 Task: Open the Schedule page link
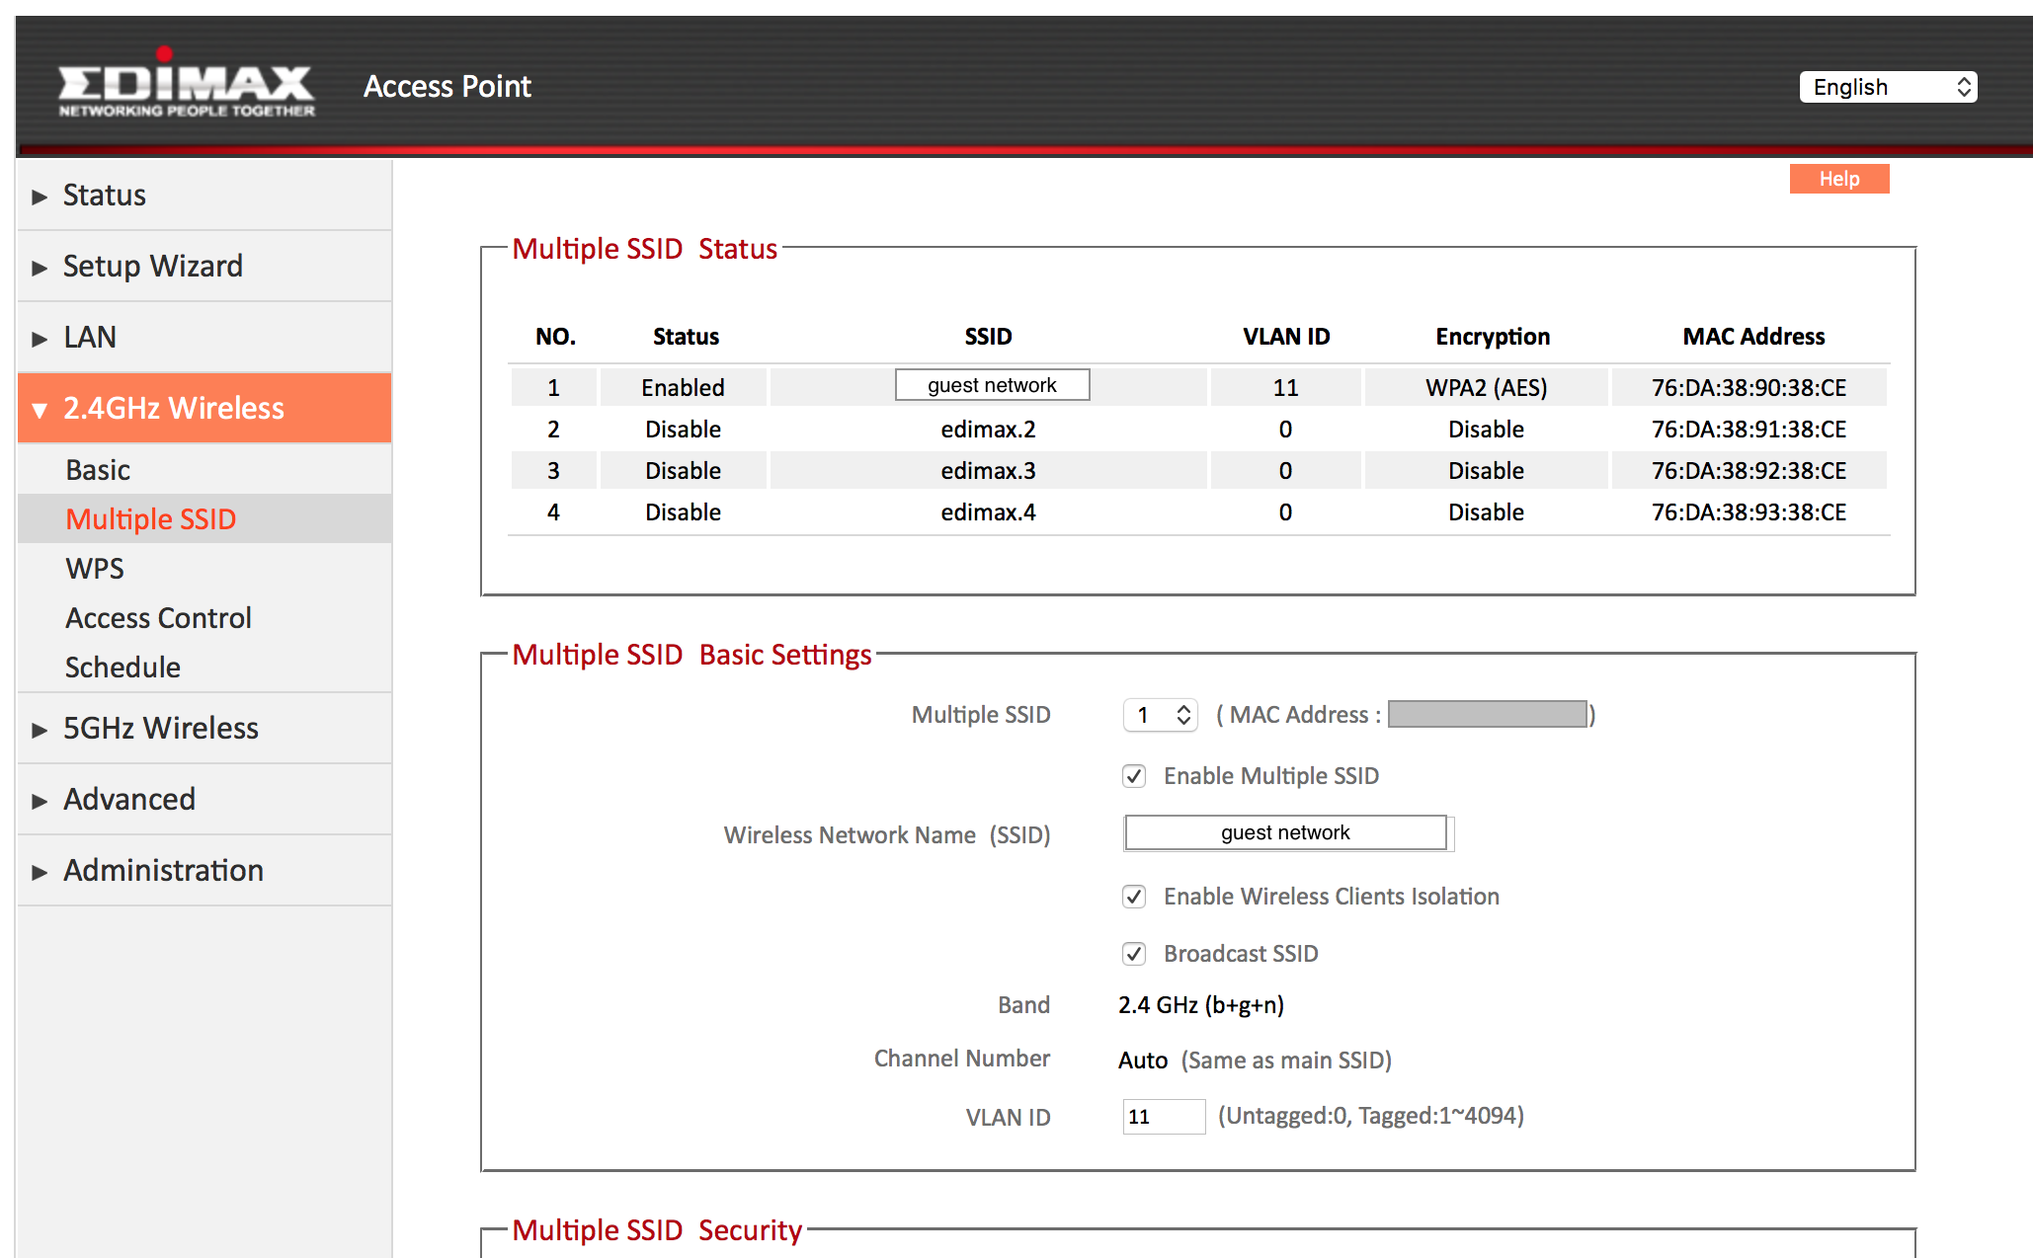122,668
